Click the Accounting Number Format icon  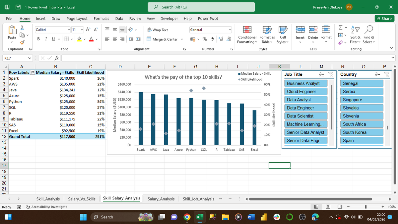click(x=192, y=39)
